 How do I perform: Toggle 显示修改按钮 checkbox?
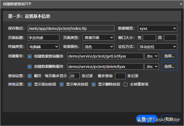[62, 84]
